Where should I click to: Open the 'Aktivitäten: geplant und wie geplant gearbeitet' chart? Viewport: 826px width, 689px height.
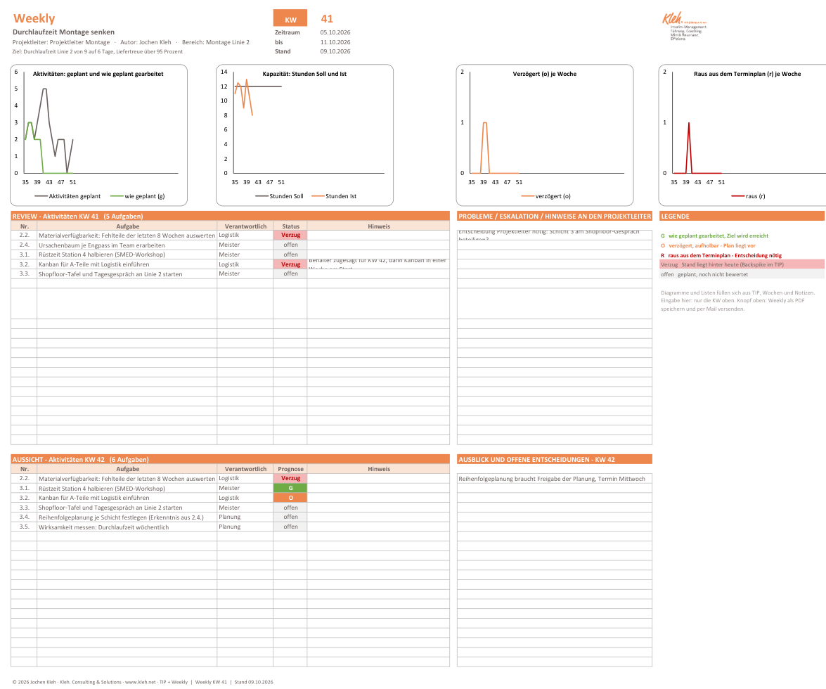(99, 135)
